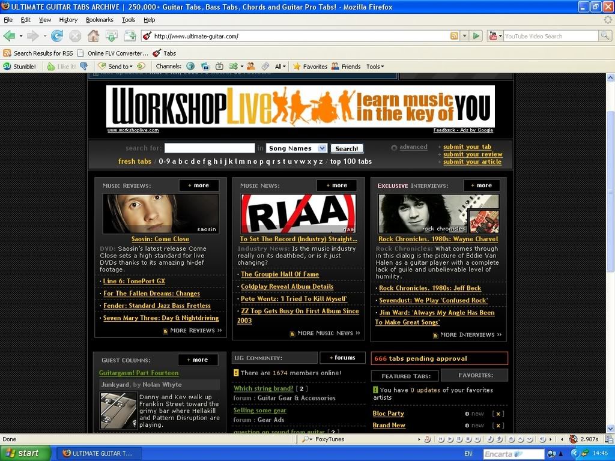Click the 'I like it!' thumbs-up button
Screen dimensions: 615x461
tap(61, 67)
